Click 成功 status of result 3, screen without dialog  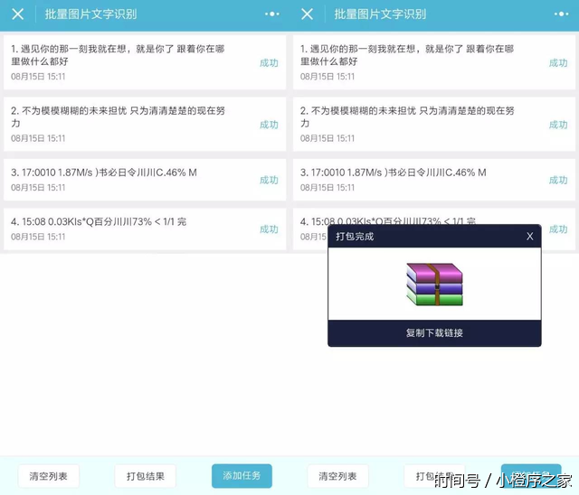click(269, 181)
